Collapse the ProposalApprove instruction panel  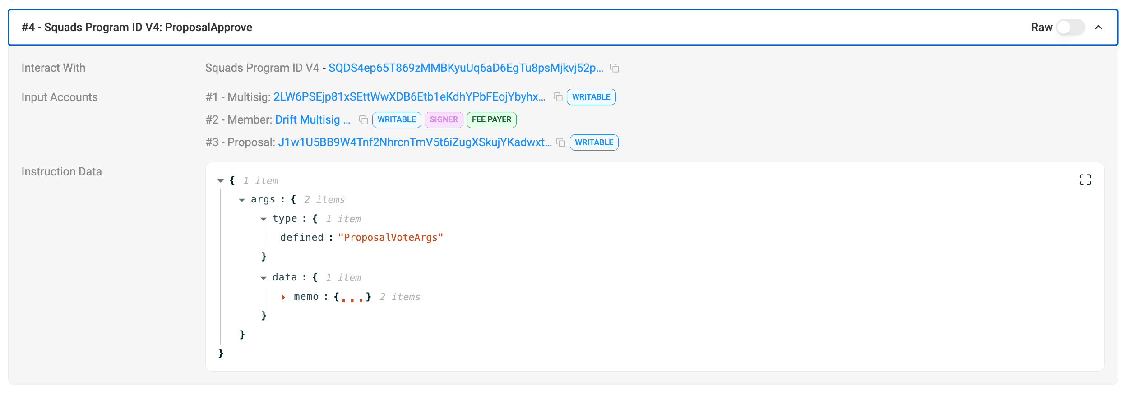point(1099,27)
